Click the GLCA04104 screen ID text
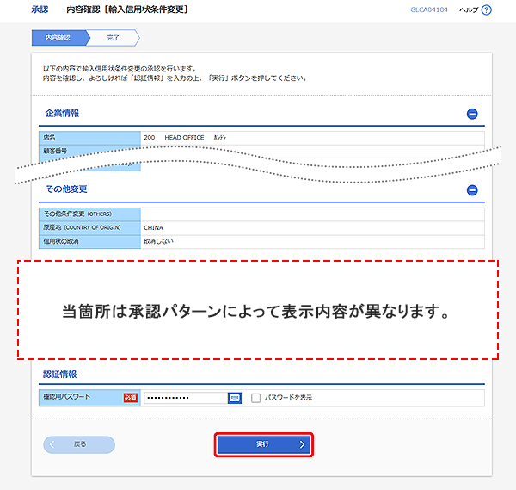Screen dimensions: 516x490 point(429,9)
